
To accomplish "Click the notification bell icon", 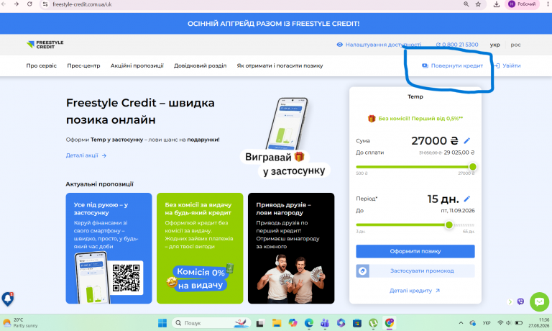I will coord(7,299).
